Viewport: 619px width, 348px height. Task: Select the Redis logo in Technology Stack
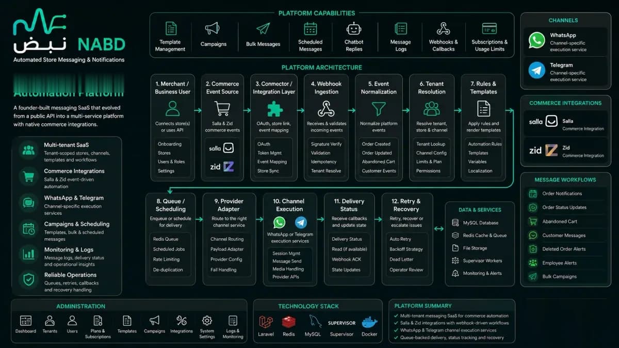coord(289,322)
